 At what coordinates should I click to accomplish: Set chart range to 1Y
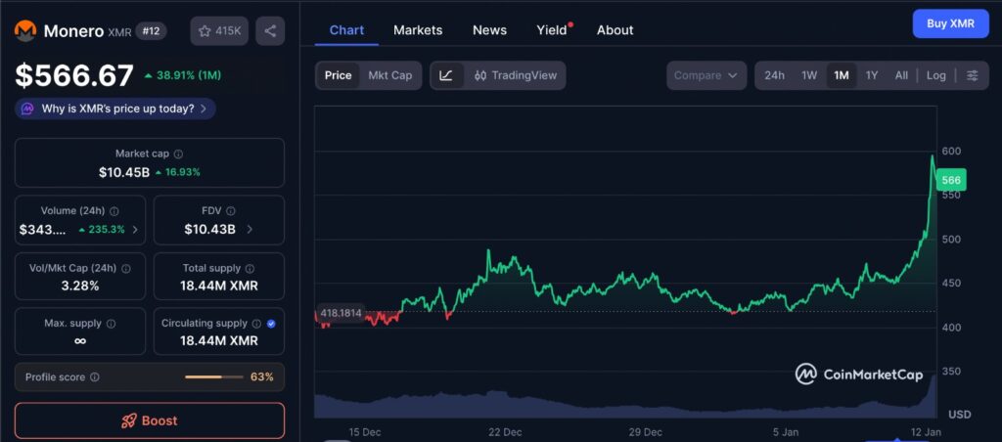(x=872, y=75)
